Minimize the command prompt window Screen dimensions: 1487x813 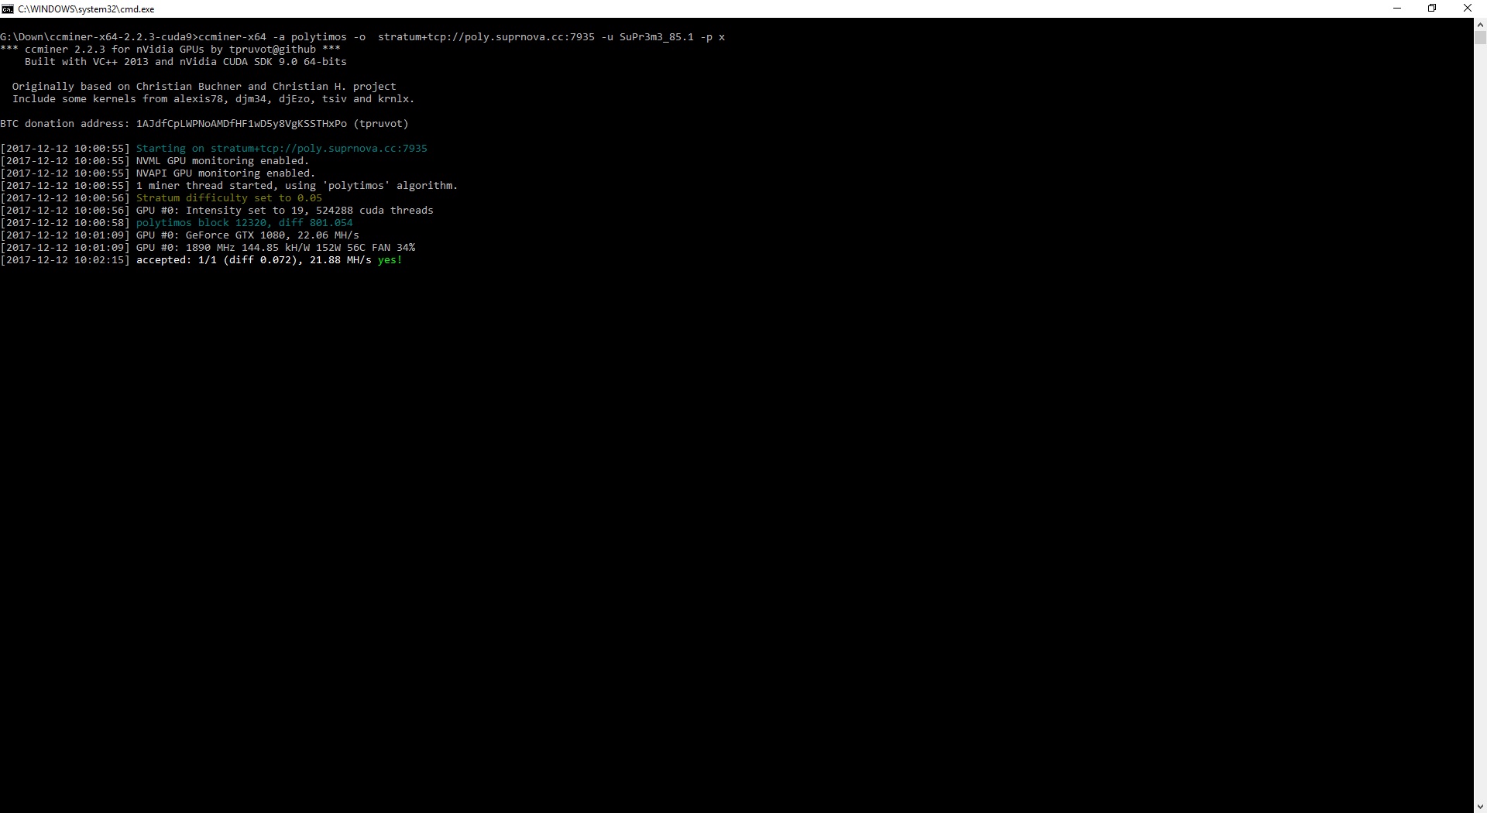(x=1397, y=9)
